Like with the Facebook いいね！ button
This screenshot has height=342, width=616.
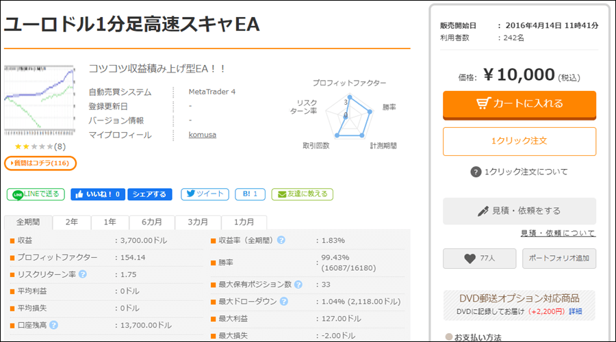tap(98, 194)
